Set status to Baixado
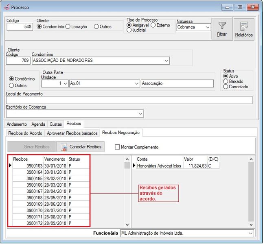 coord(226,81)
